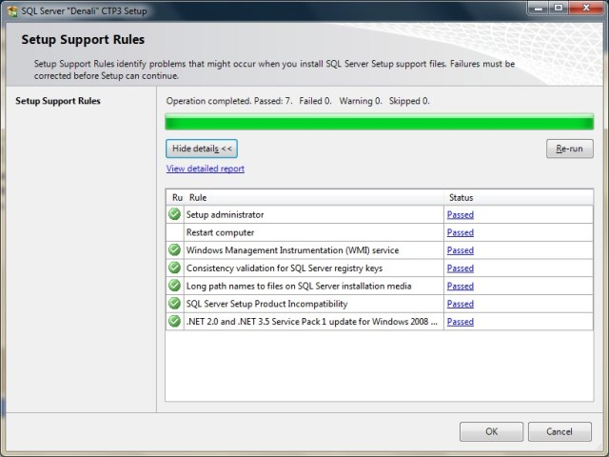Open Passed status for Restart computer

click(x=460, y=232)
